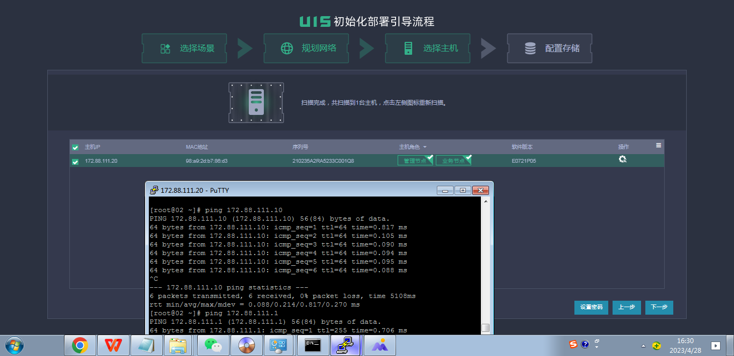Toggle the 业务节点 role

[x=453, y=161]
